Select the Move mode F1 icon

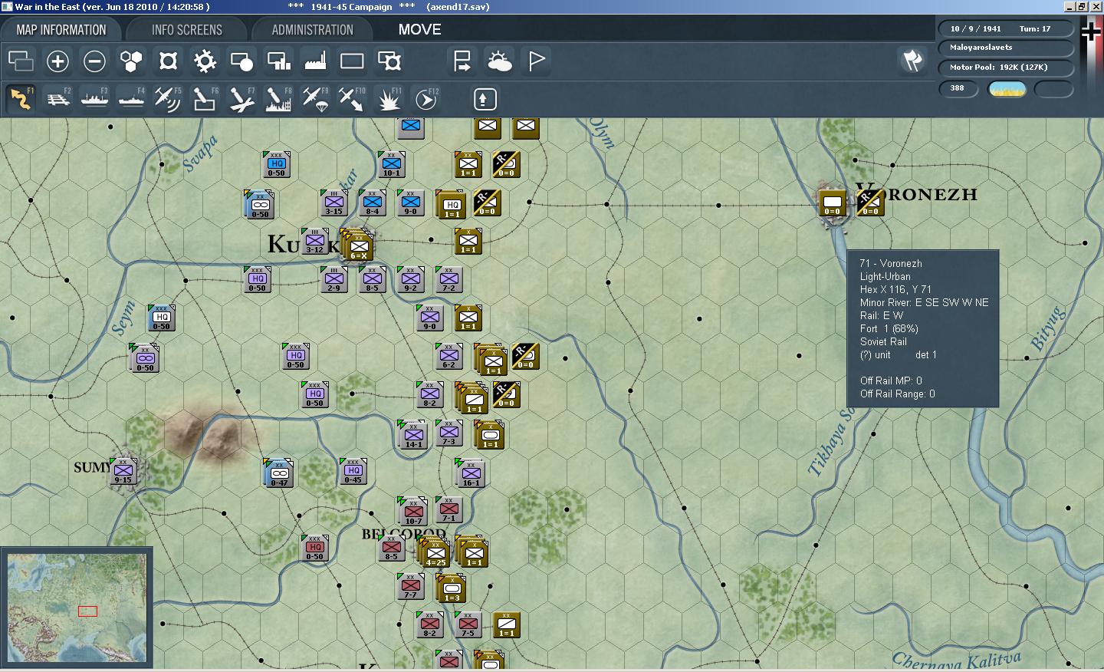coord(21,99)
